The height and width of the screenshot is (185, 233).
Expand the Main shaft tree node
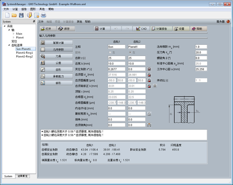tap(13, 34)
